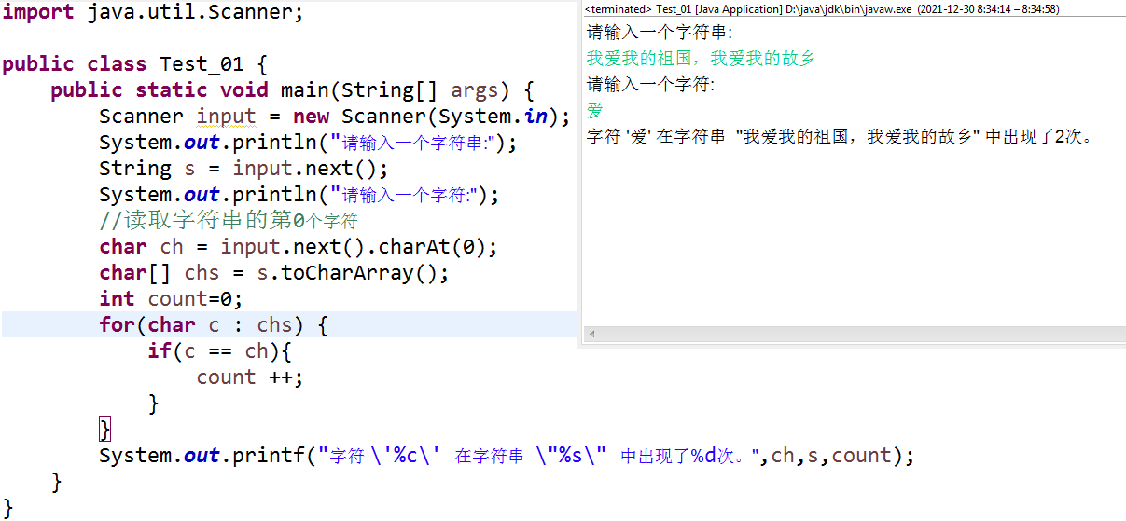Click the 'import java.util.Scanner;' line
The image size is (1126, 521).
coord(153,13)
